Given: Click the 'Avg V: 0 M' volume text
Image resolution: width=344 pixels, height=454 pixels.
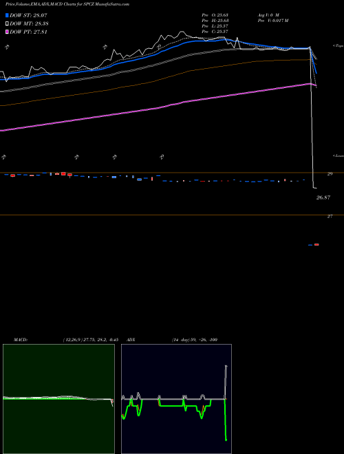Looking at the screenshot, I should (268, 14).
